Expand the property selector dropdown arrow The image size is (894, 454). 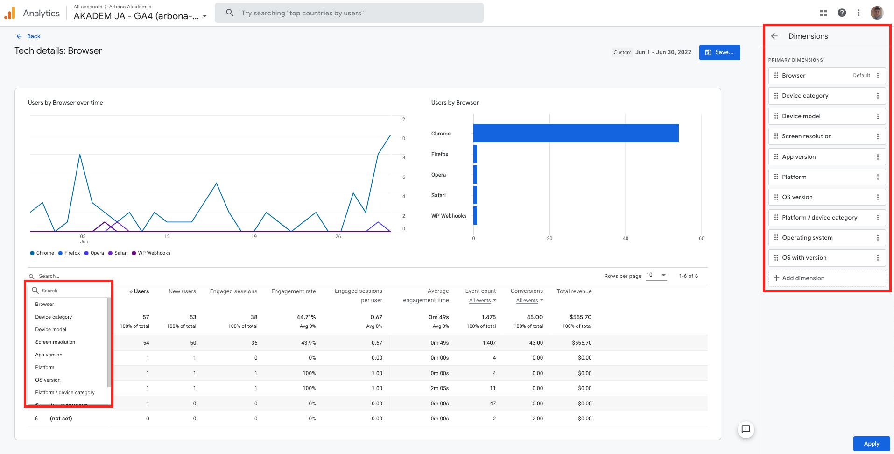click(x=204, y=16)
